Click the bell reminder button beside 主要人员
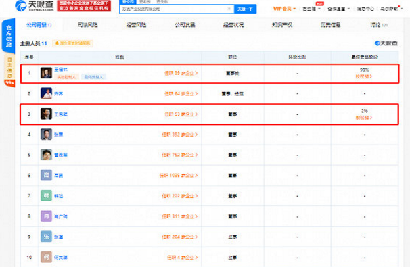The height and width of the screenshot is (267, 410). [72, 43]
